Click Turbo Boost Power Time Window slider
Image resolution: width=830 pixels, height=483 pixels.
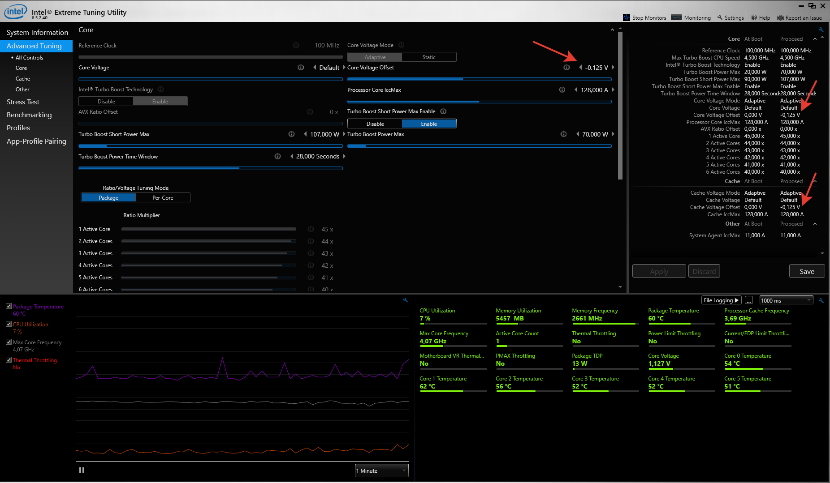point(211,168)
